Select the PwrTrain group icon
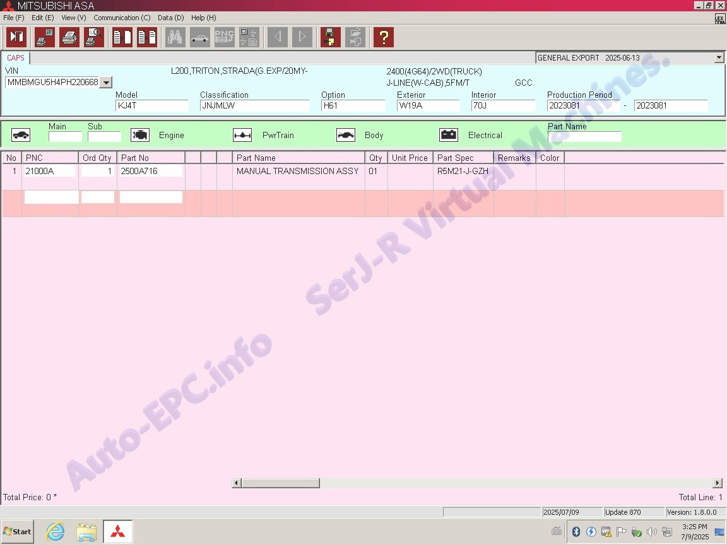Viewport: 727px width, 545px height. (x=242, y=135)
